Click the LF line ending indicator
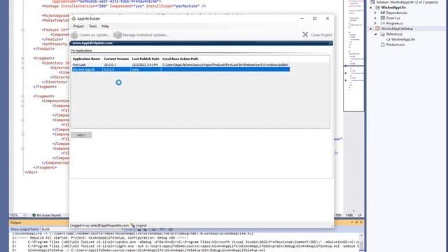This screenshot has width=448, height=252. pos(360,215)
